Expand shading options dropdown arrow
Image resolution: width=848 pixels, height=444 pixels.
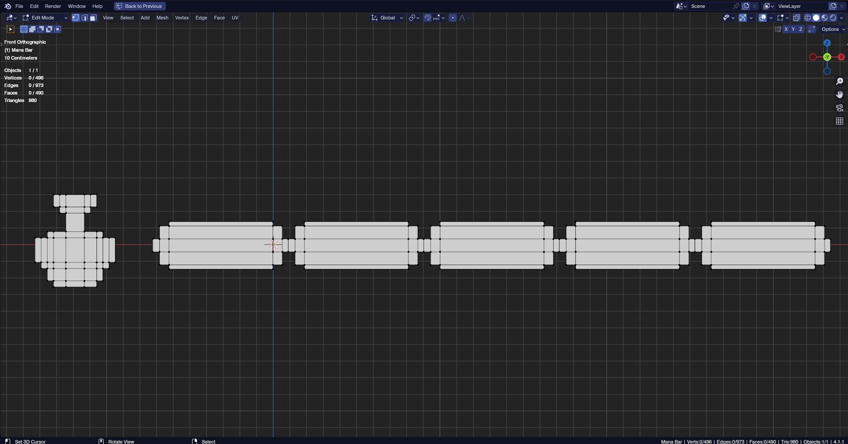pyautogui.click(x=841, y=18)
